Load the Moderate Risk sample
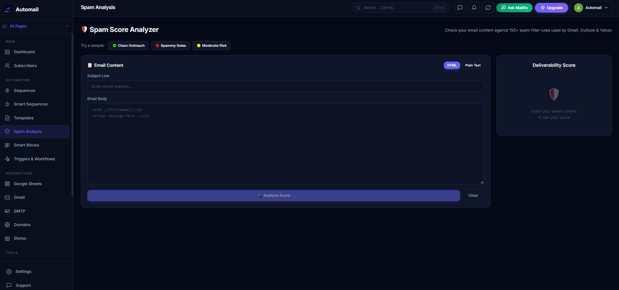This screenshot has height=290, width=619. [x=211, y=46]
